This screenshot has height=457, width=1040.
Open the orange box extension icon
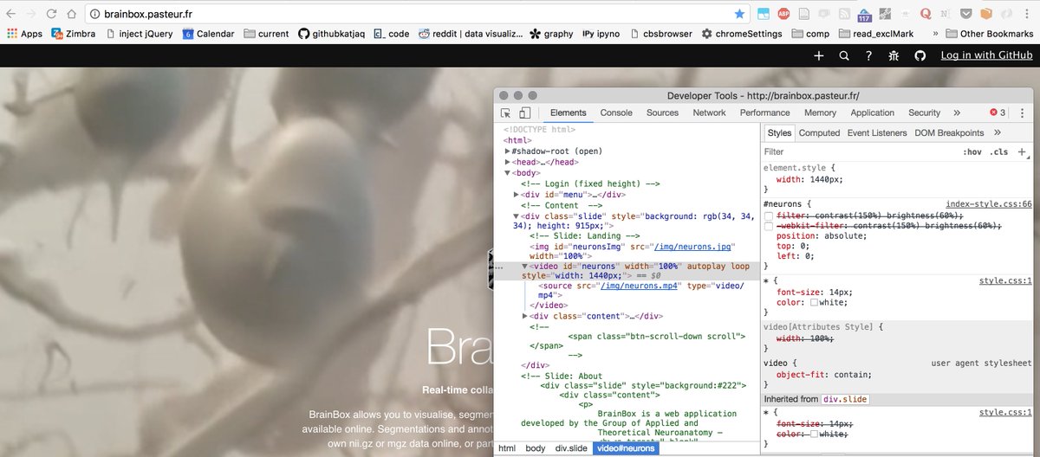coord(986,14)
